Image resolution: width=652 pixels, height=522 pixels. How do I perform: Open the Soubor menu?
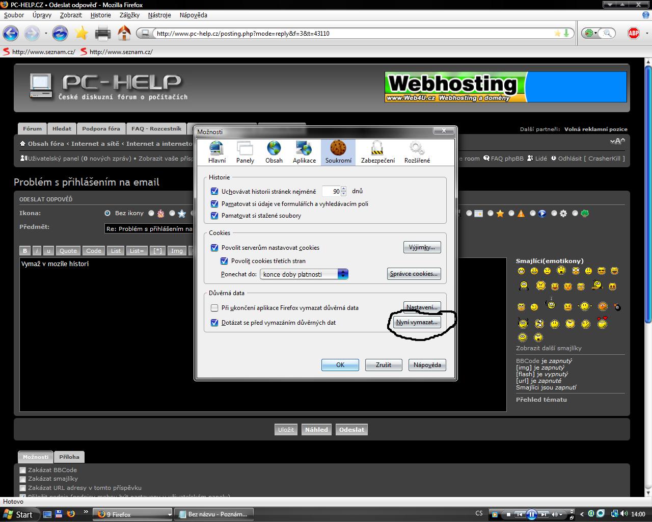pyautogui.click(x=14, y=15)
